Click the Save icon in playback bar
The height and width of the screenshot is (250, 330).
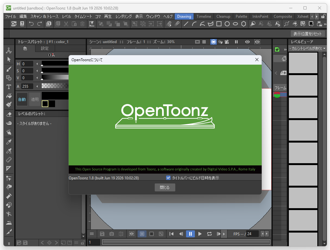(x=102, y=234)
